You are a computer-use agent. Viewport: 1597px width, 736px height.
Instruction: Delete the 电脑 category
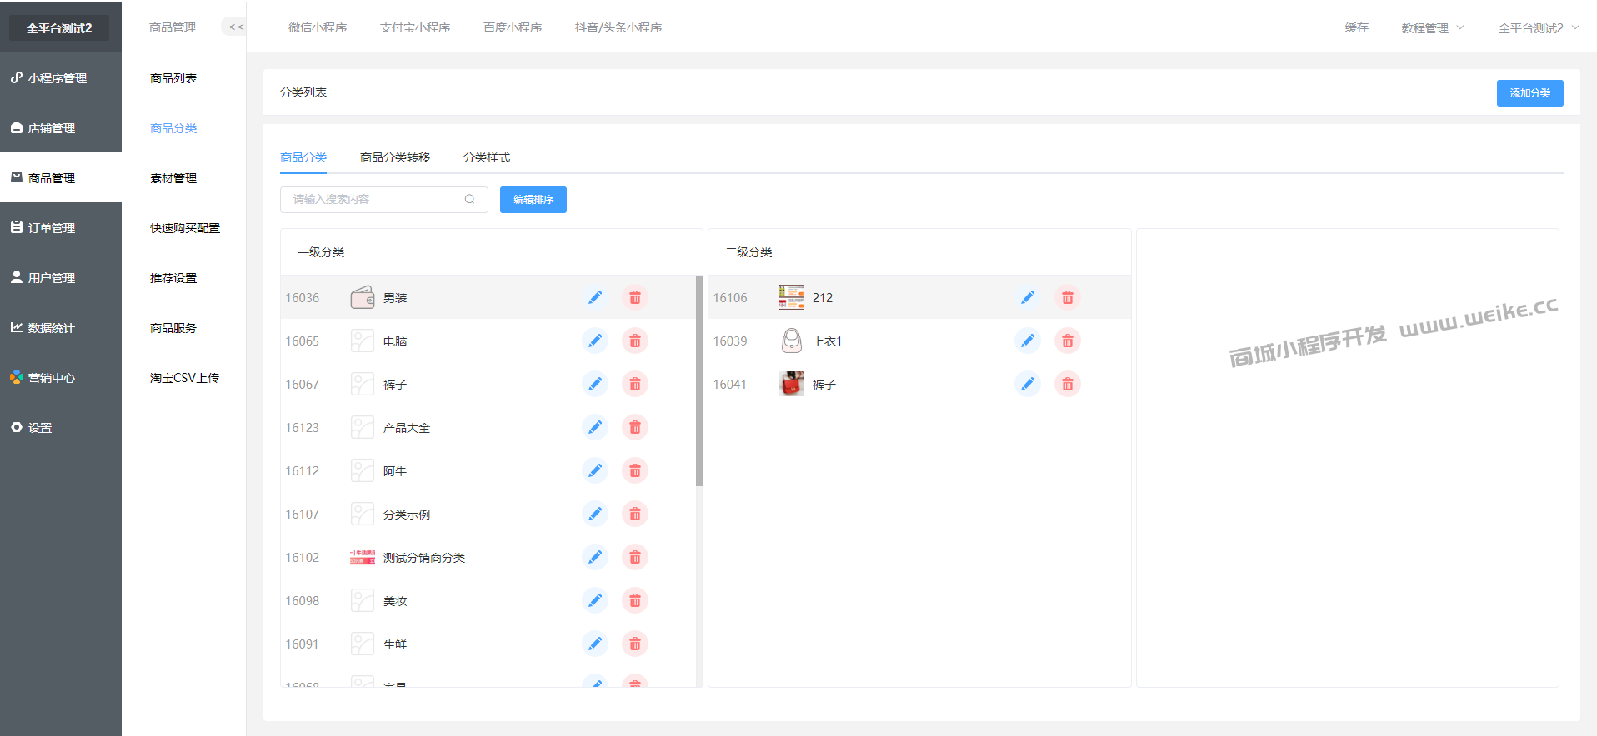(635, 341)
